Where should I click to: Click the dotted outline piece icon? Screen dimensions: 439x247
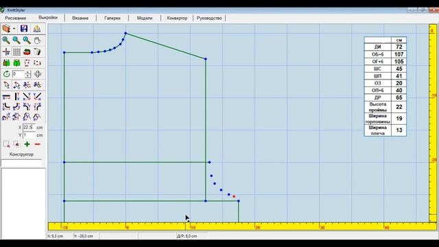(x=27, y=62)
